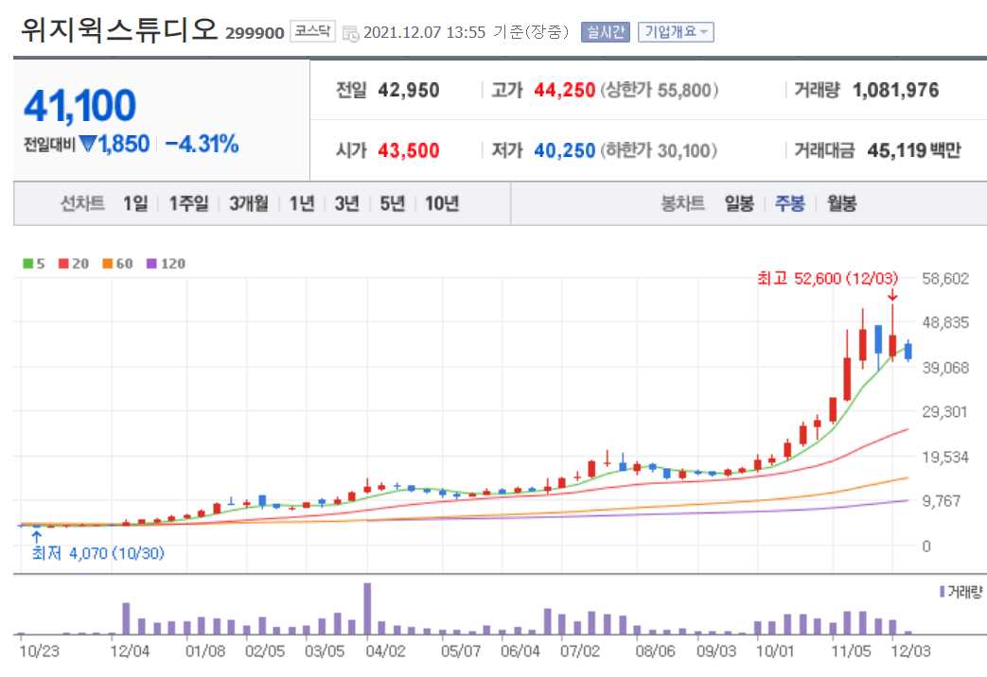
Task: Switch to the 일봉 candle chart tab
Action: click(x=738, y=203)
